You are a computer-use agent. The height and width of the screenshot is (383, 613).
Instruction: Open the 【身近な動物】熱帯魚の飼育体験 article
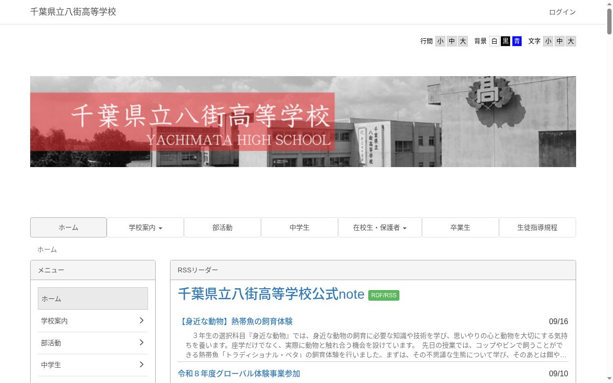click(235, 321)
